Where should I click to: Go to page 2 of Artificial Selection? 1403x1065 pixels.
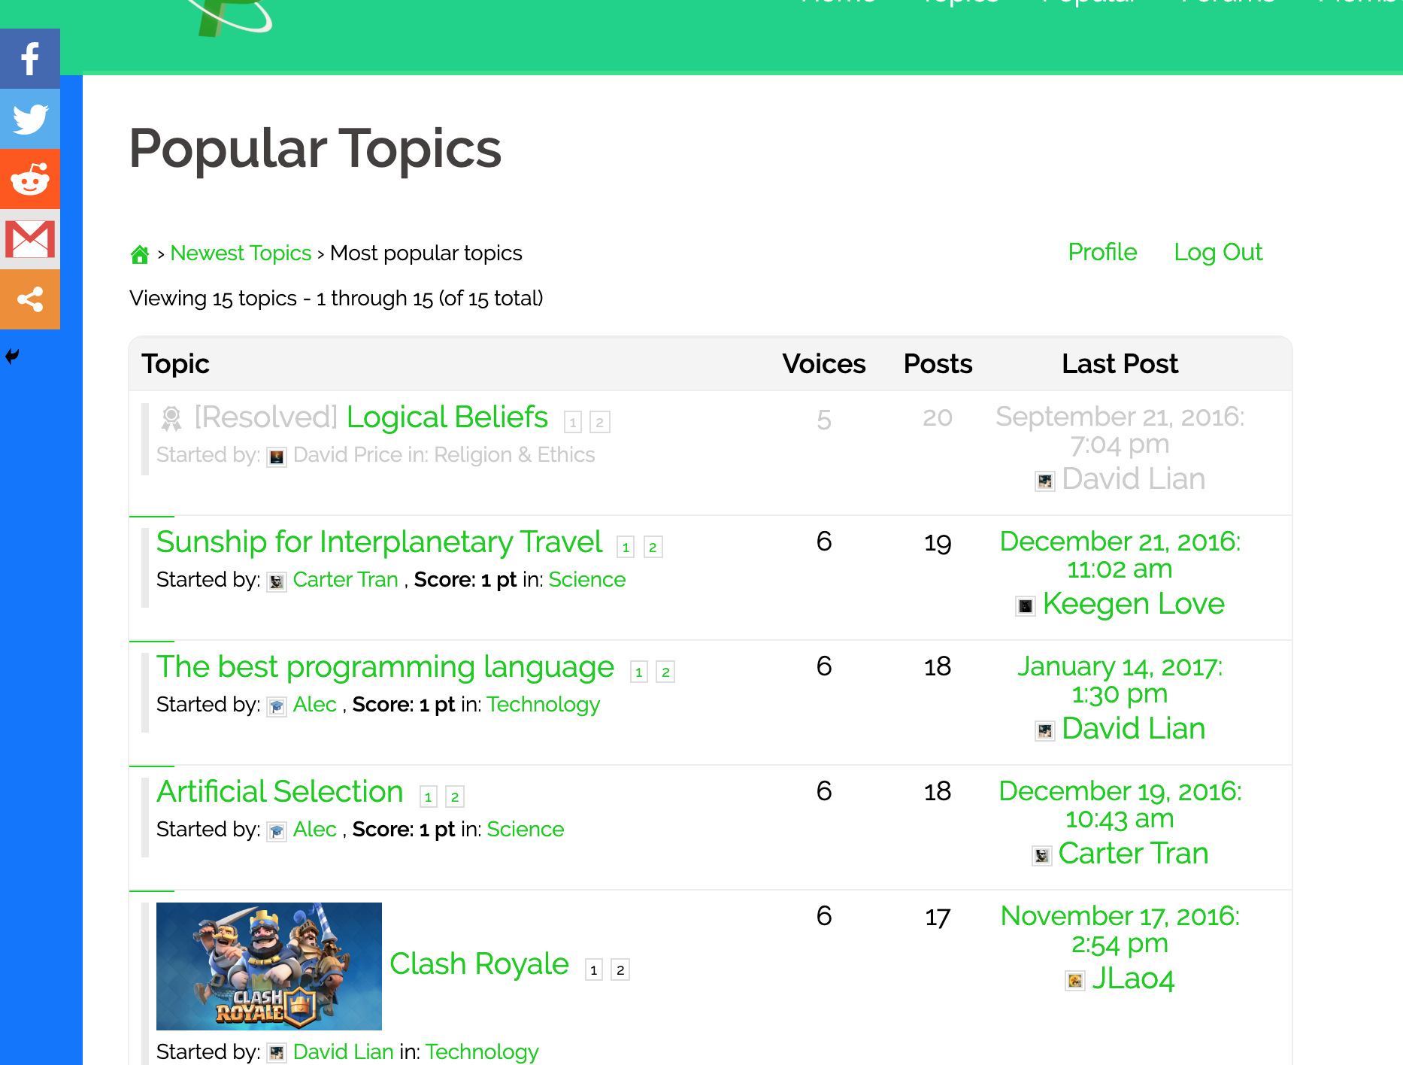pos(455,796)
